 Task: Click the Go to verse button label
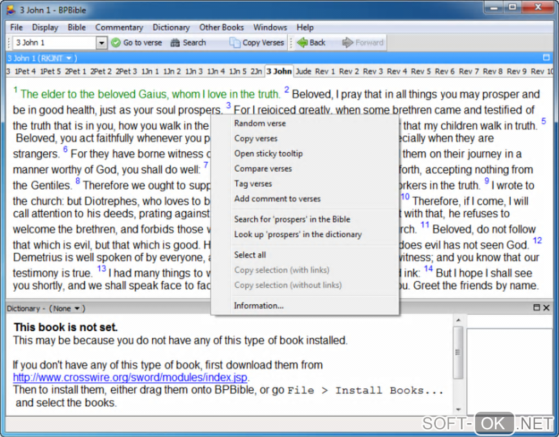pos(142,43)
